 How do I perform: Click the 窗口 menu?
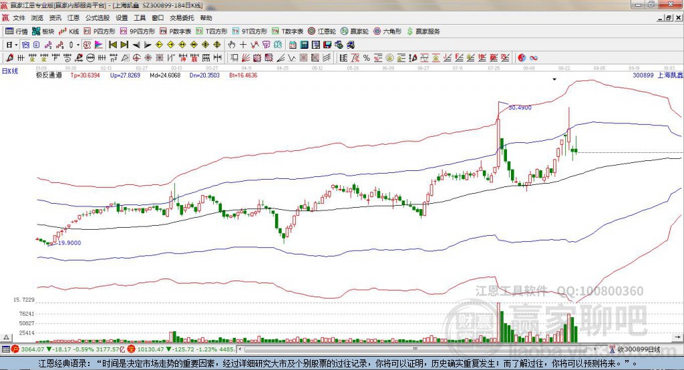[x=158, y=18]
